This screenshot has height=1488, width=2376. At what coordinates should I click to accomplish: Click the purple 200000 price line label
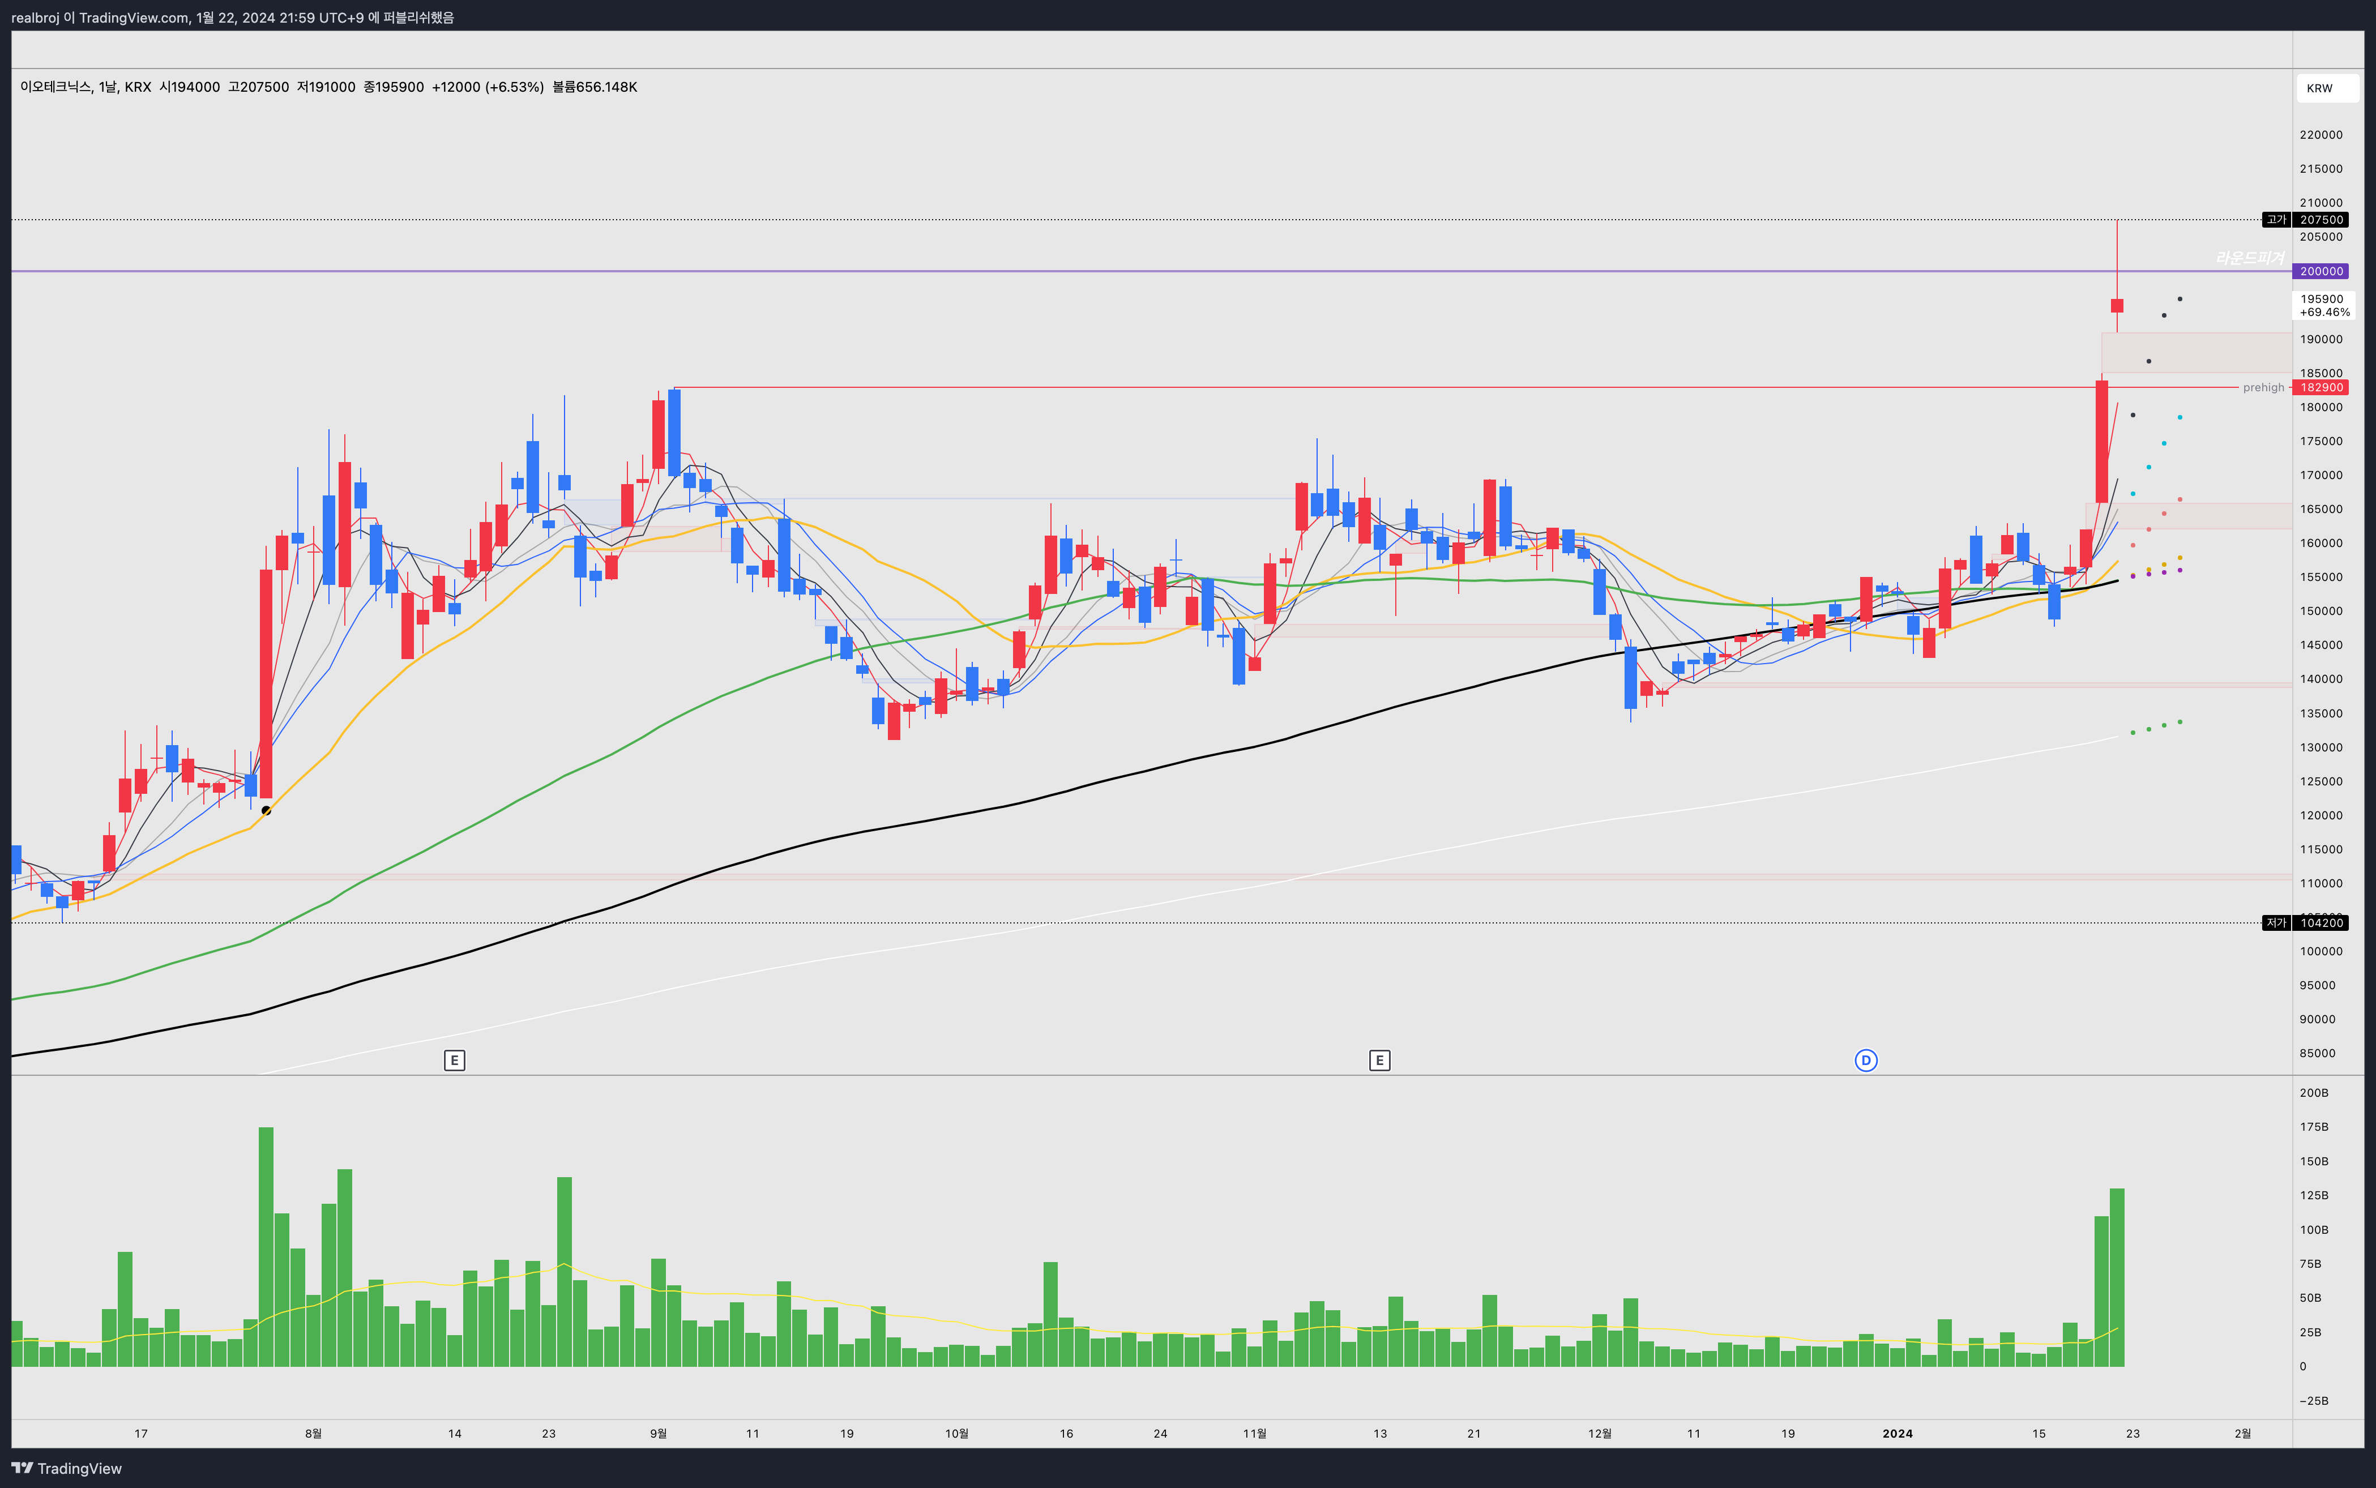tap(2321, 271)
